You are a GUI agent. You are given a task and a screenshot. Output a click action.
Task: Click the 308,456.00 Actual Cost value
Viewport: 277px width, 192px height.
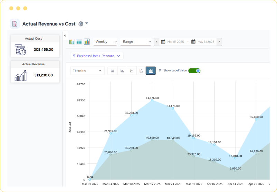[44, 49]
